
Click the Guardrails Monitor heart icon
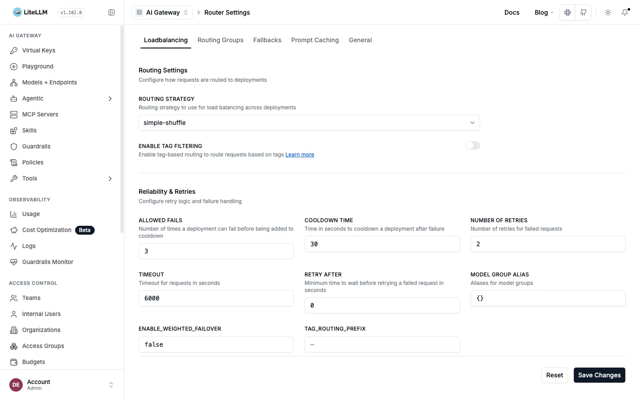point(14,262)
